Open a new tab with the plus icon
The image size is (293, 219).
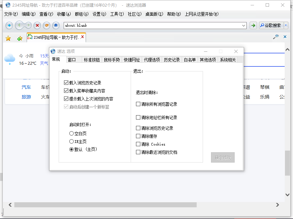(9, 25)
